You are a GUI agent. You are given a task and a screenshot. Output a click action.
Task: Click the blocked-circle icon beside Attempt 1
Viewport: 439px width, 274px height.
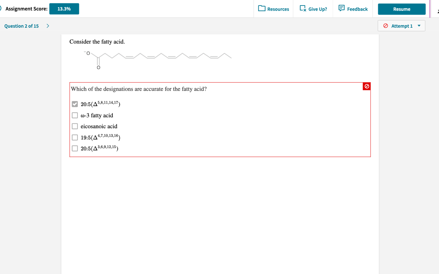pyautogui.click(x=385, y=26)
